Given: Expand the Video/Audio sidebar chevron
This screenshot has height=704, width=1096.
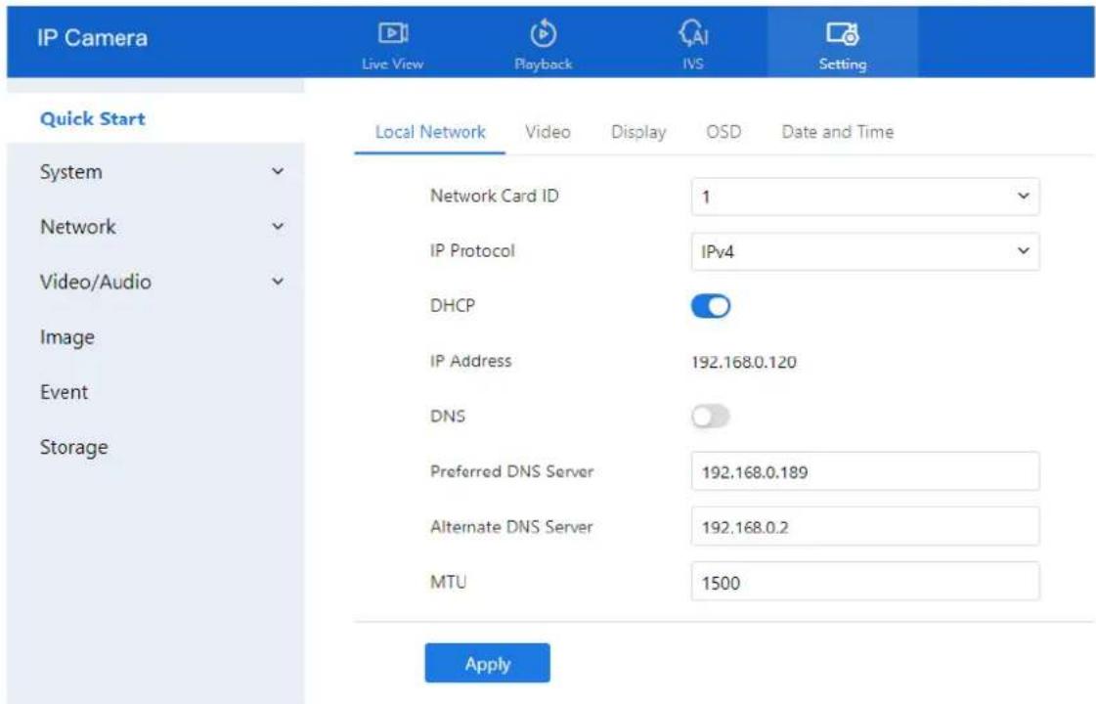Looking at the screenshot, I should point(278,282).
